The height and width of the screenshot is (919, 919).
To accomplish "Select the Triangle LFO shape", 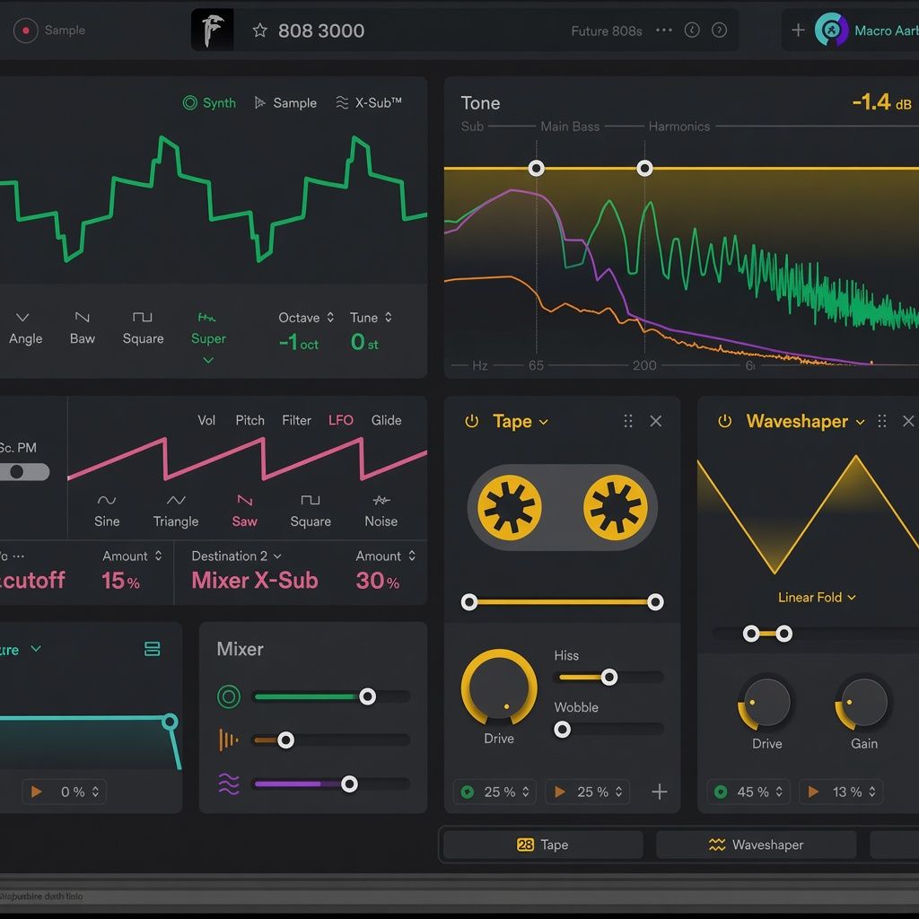I will tap(176, 511).
